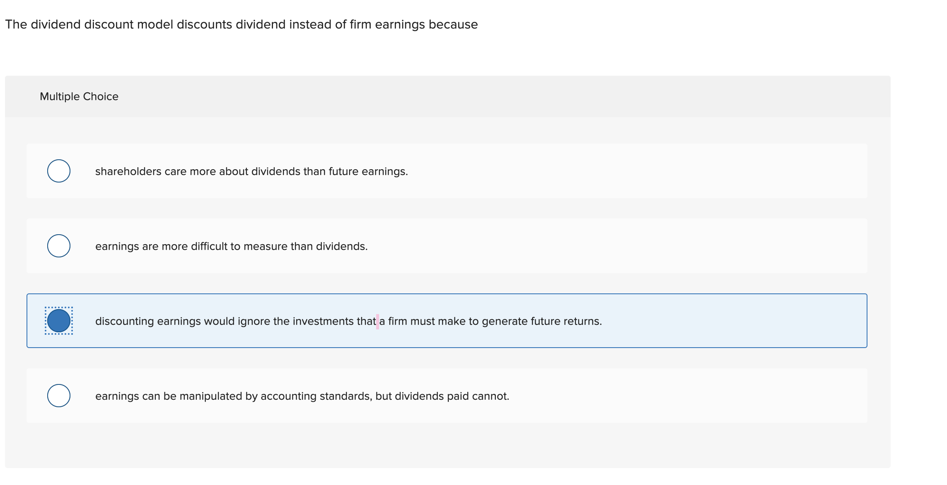The height and width of the screenshot is (485, 947).
Task: Click the filled radio button for discounting earnings option
Action: point(58,321)
